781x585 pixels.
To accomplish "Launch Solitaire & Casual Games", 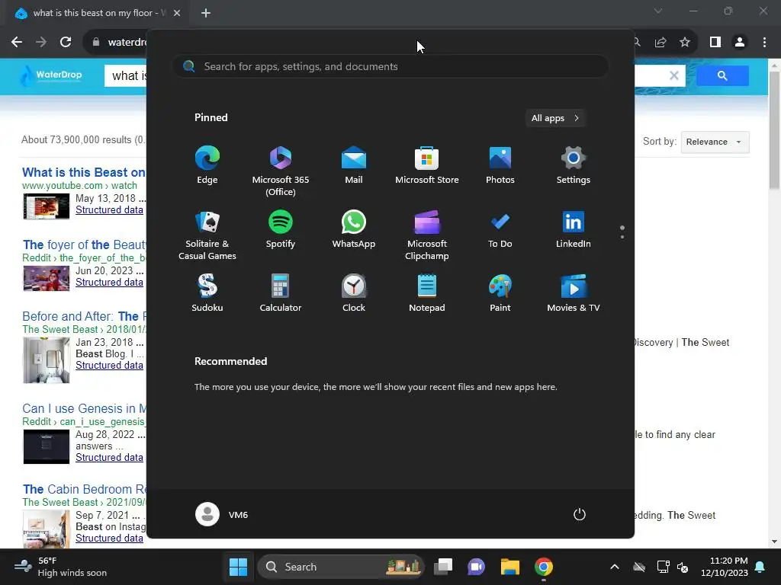I will click(207, 235).
